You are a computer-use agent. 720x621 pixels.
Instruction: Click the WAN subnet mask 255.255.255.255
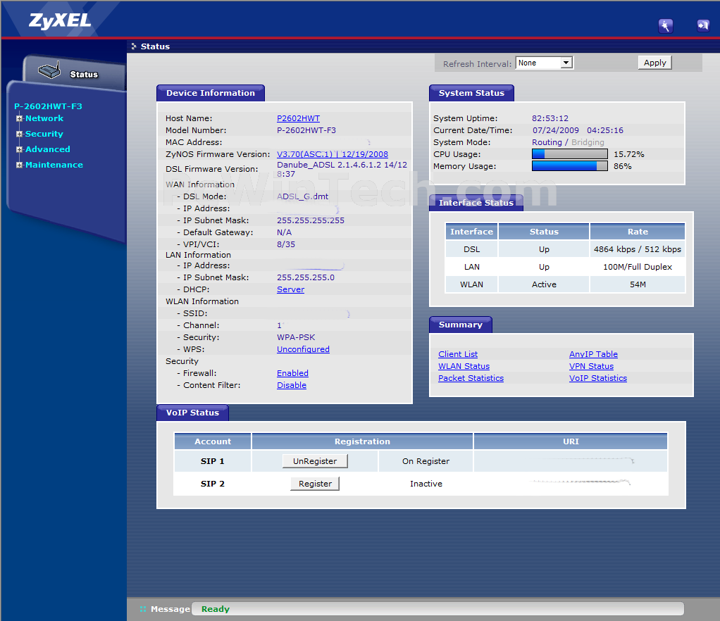point(311,220)
